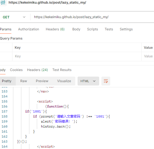Open the Headers (6) tab

pos(55,29)
